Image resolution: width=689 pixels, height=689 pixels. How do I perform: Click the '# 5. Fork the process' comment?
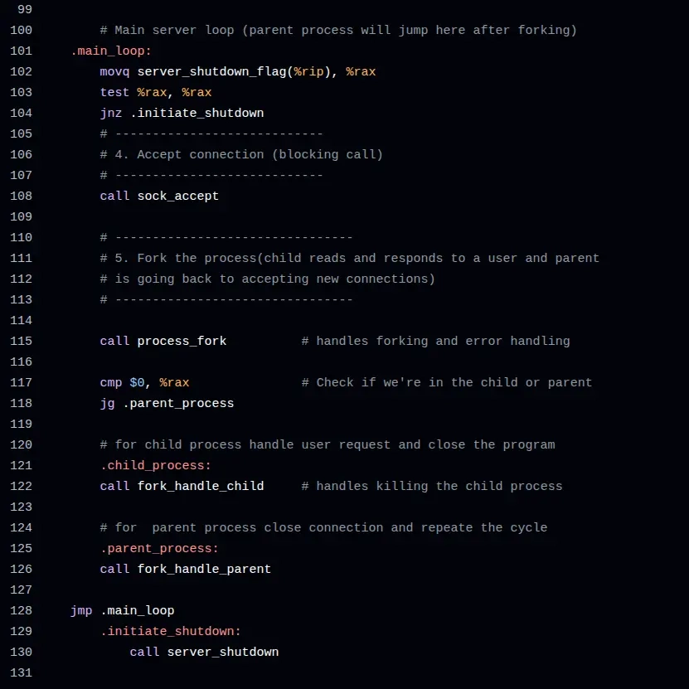point(178,258)
